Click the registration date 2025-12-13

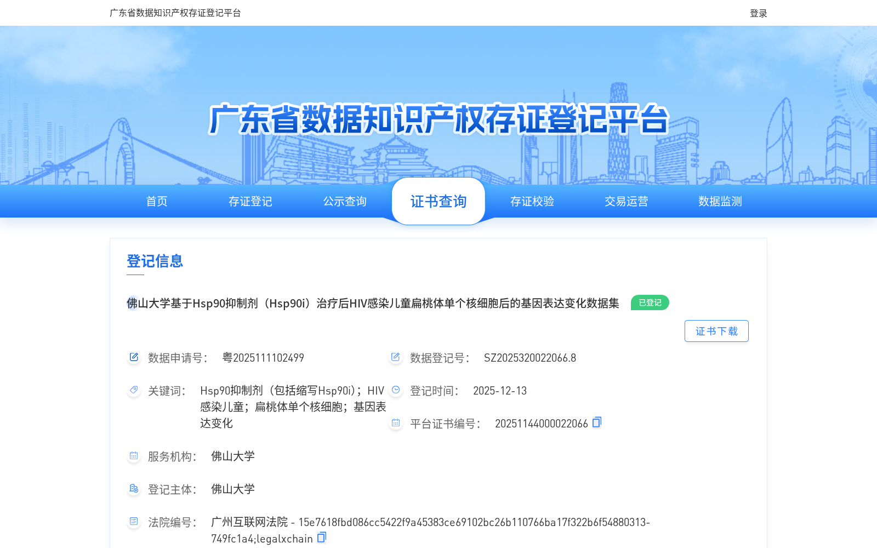click(x=500, y=391)
